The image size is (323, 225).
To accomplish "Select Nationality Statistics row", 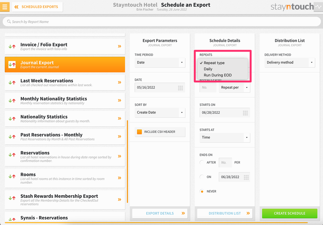I will pos(65,119).
